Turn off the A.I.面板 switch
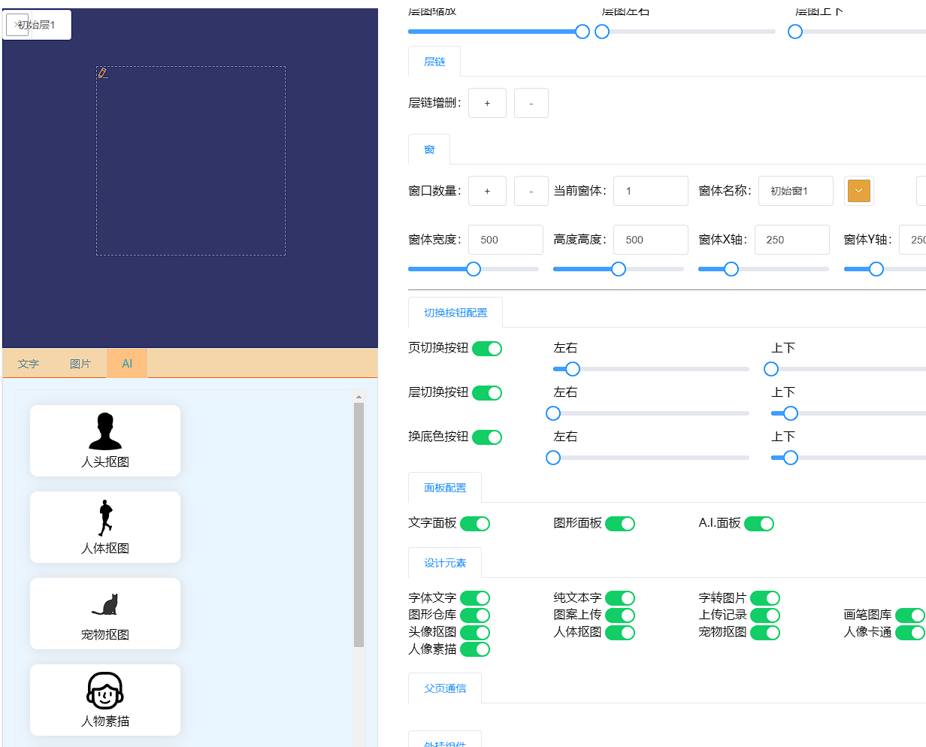The height and width of the screenshot is (747, 926). tap(759, 524)
